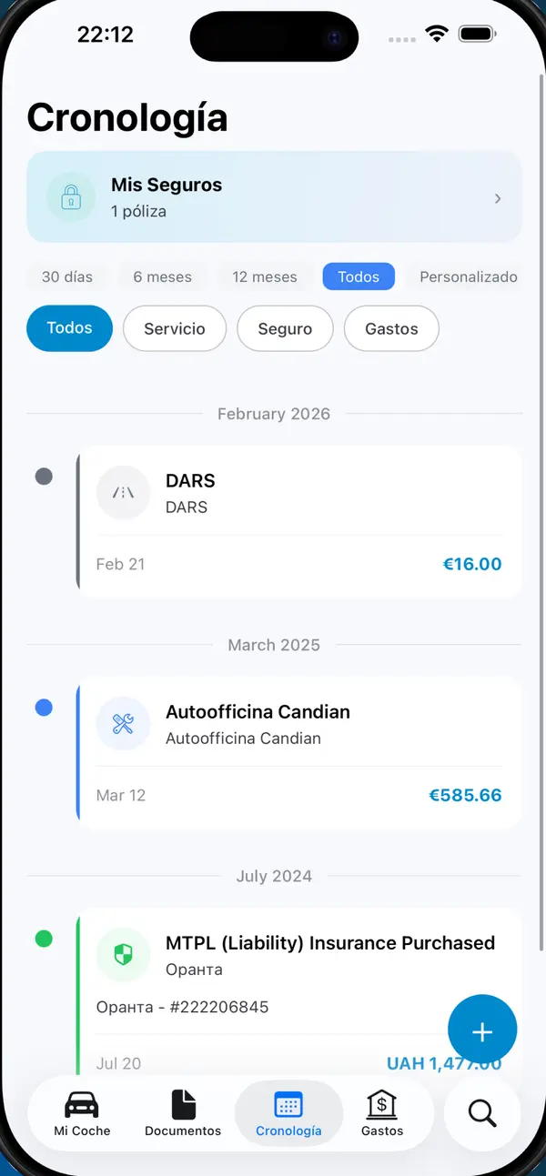Open the €585.66 Autoofficina Candian entry
546x1176 pixels.
(299, 753)
